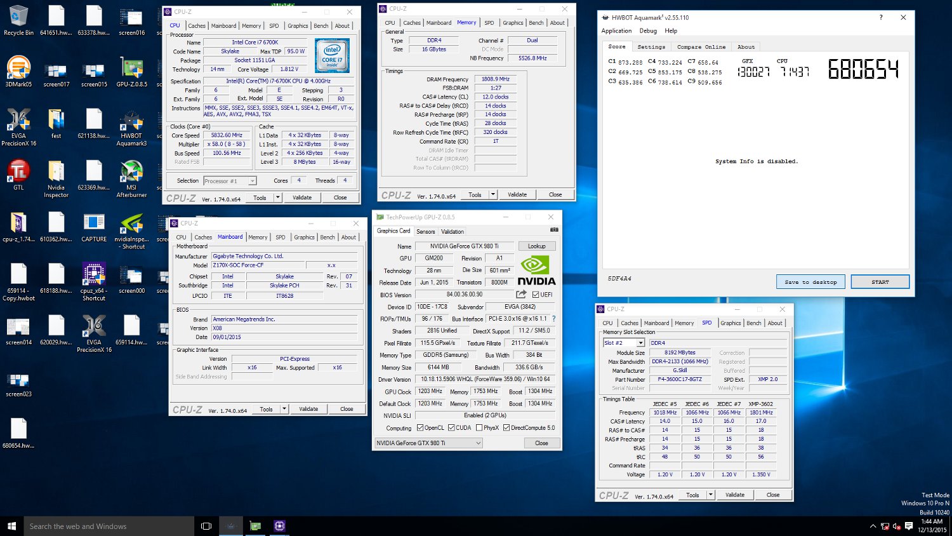Click the Bus Interface question mark in GPU-Z
This screenshot has height=536, width=952.
(x=553, y=319)
